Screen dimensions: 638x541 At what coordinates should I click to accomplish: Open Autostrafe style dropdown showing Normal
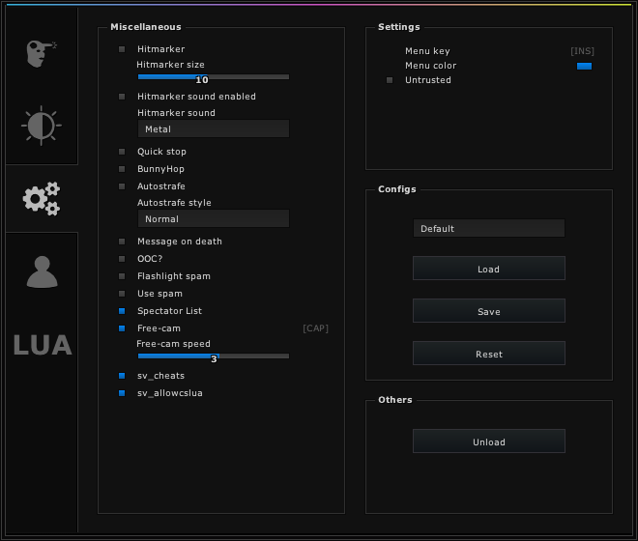click(214, 219)
